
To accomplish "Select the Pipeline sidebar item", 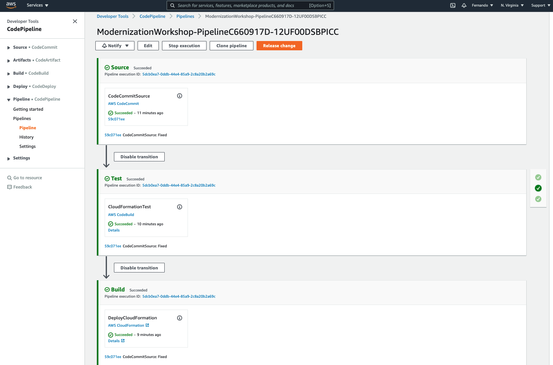I will 28,128.
